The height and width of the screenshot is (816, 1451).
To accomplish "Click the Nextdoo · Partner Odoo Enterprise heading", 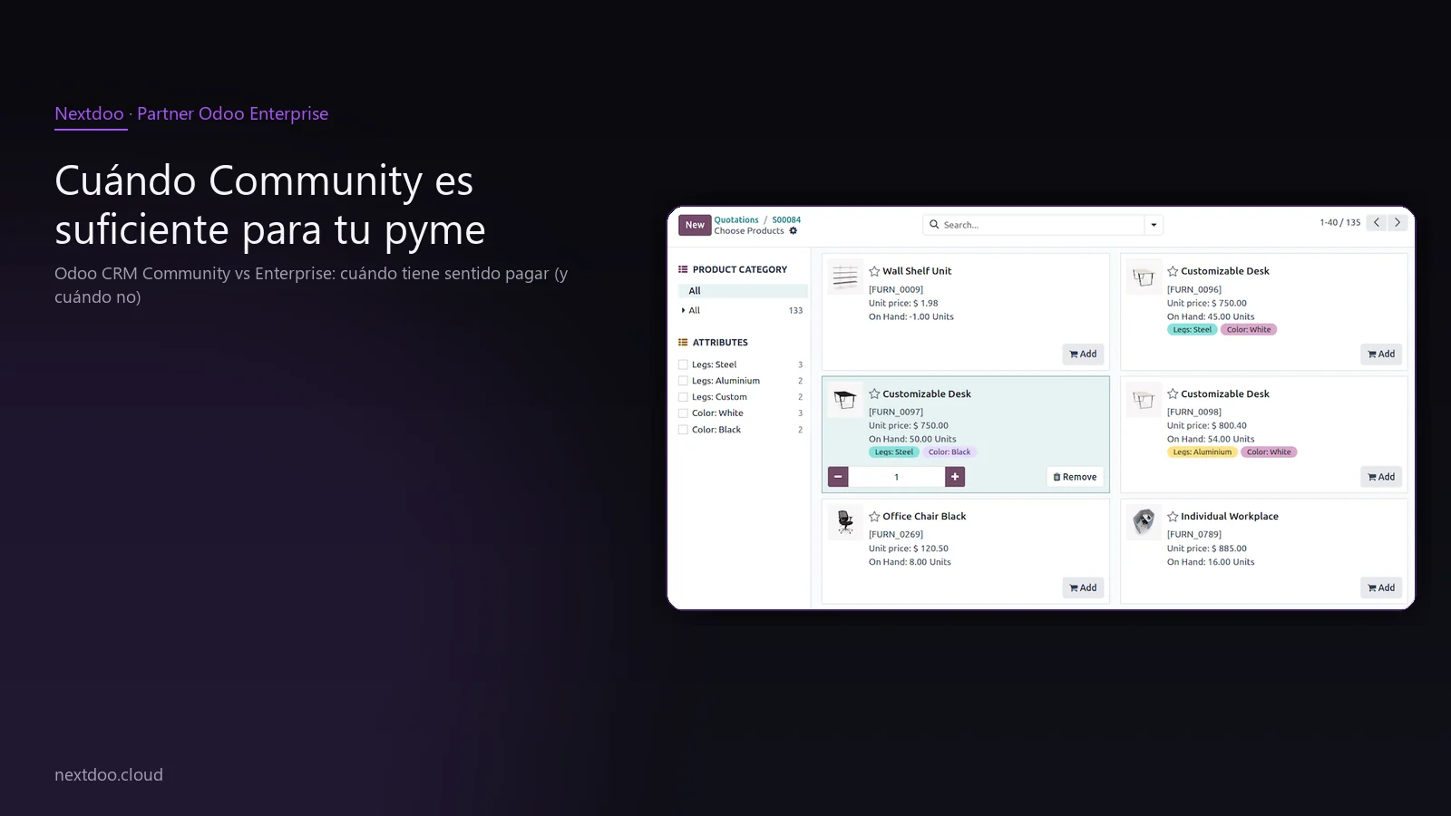I will tap(191, 113).
